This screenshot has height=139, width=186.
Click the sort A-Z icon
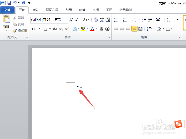click(x=168, y=20)
